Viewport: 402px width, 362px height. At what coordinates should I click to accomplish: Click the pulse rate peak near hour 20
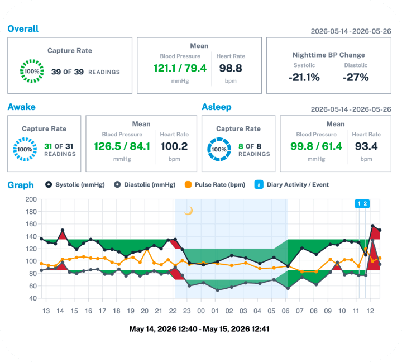[147, 249]
